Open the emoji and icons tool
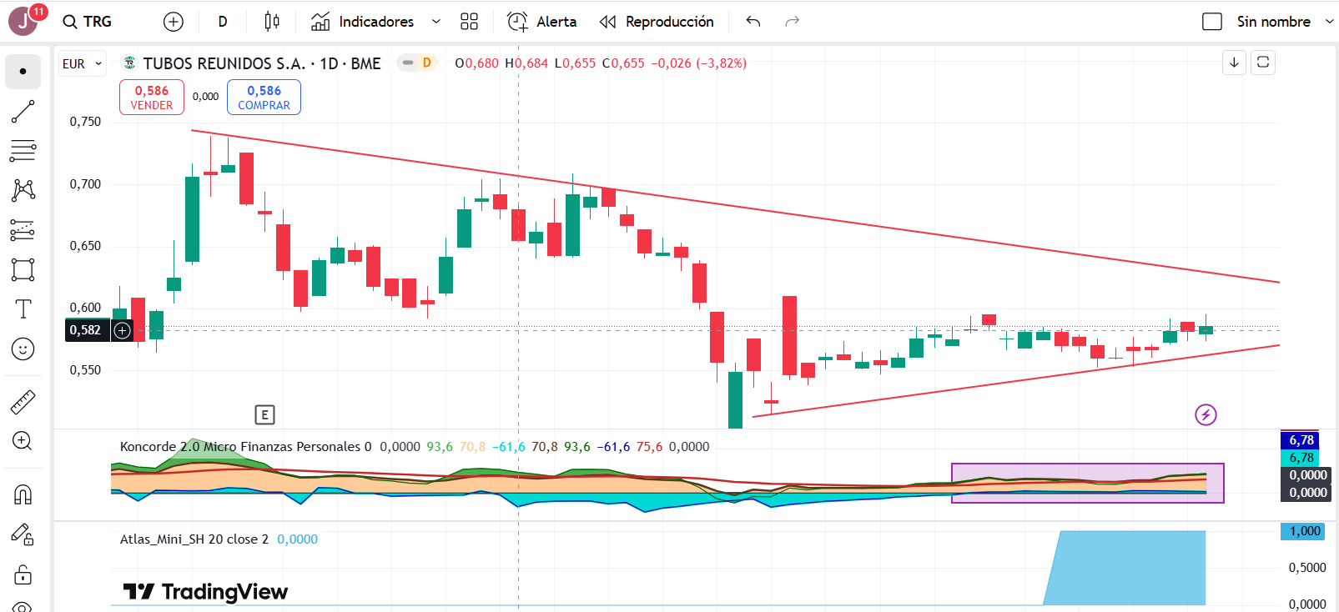 23,349
